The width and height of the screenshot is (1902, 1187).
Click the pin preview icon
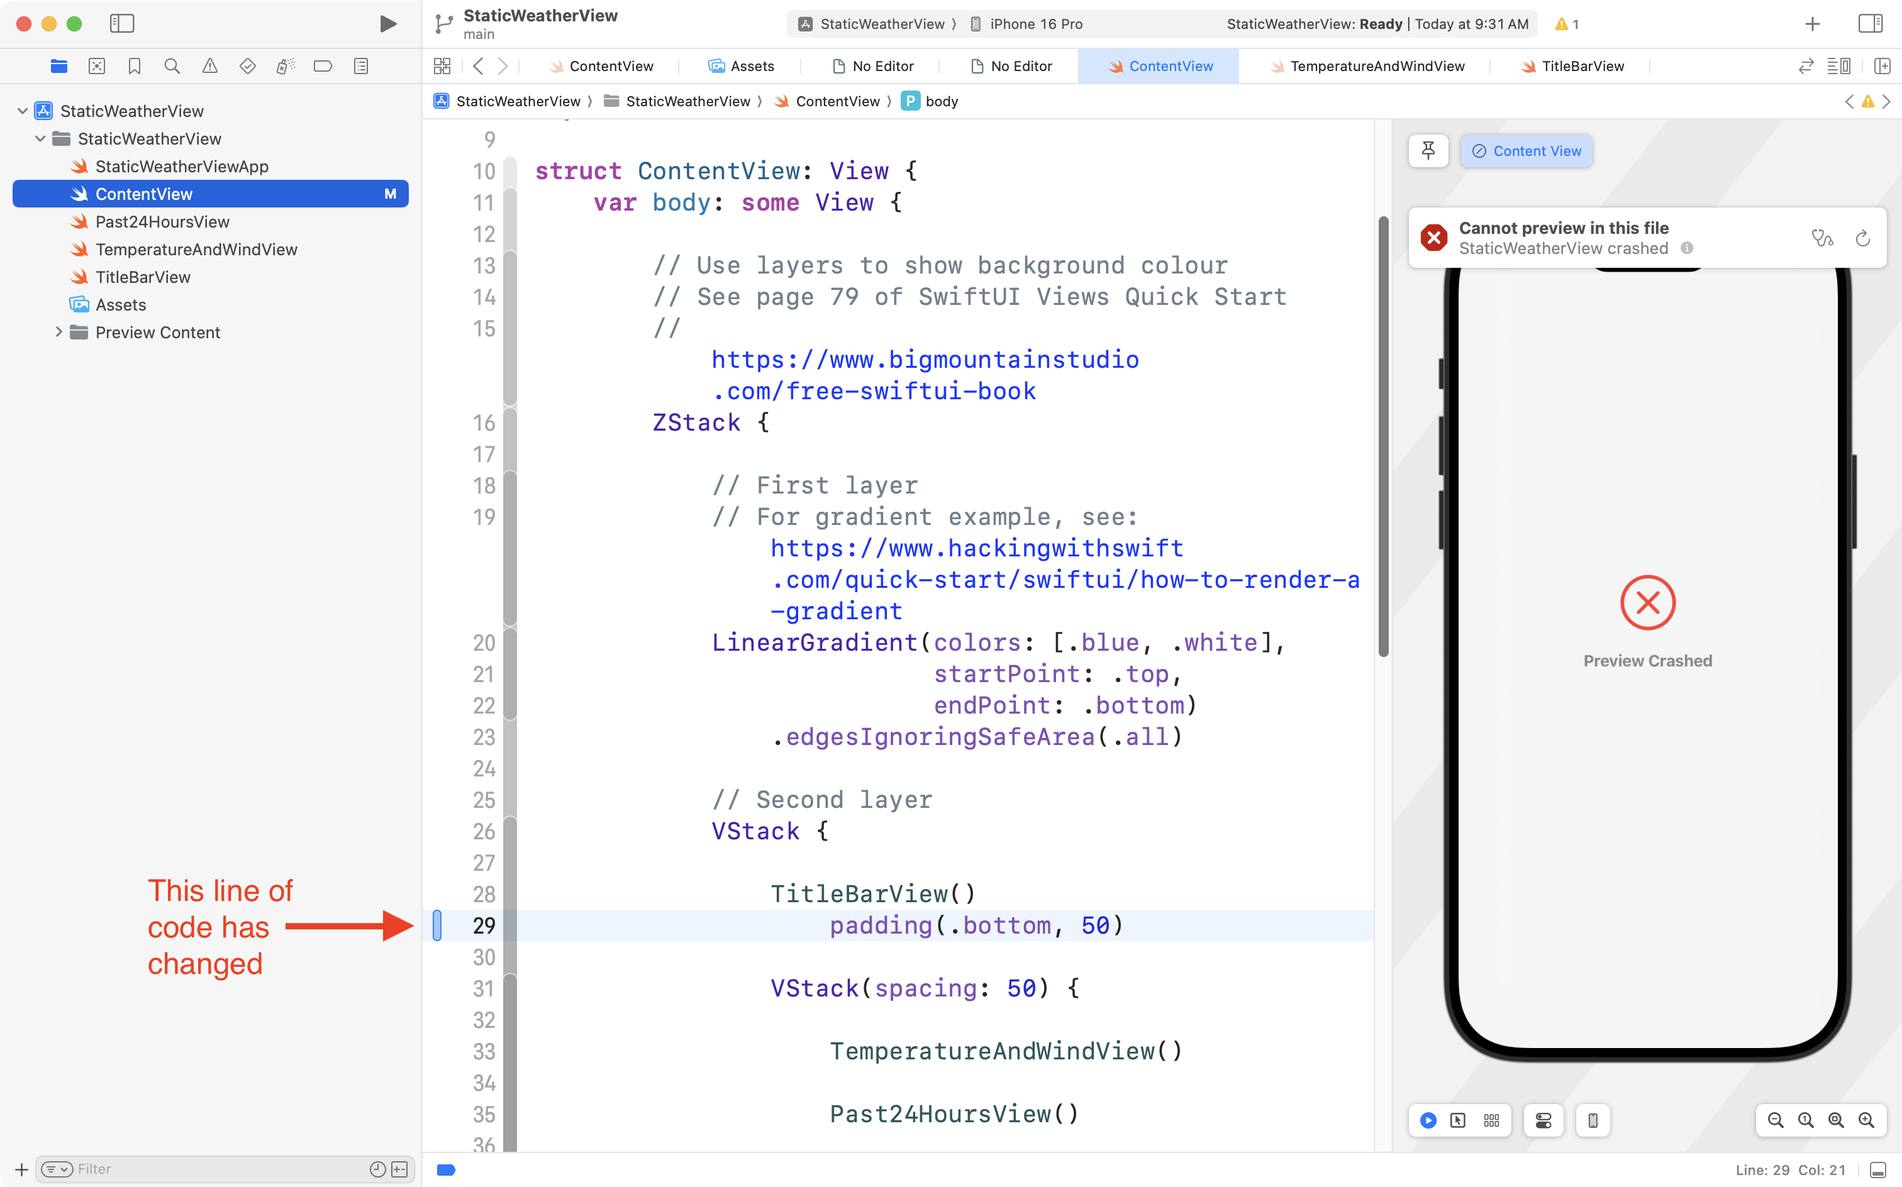(1428, 151)
